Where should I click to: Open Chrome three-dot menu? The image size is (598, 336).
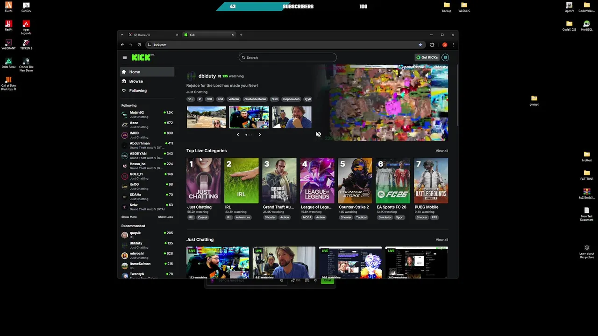[x=453, y=45]
